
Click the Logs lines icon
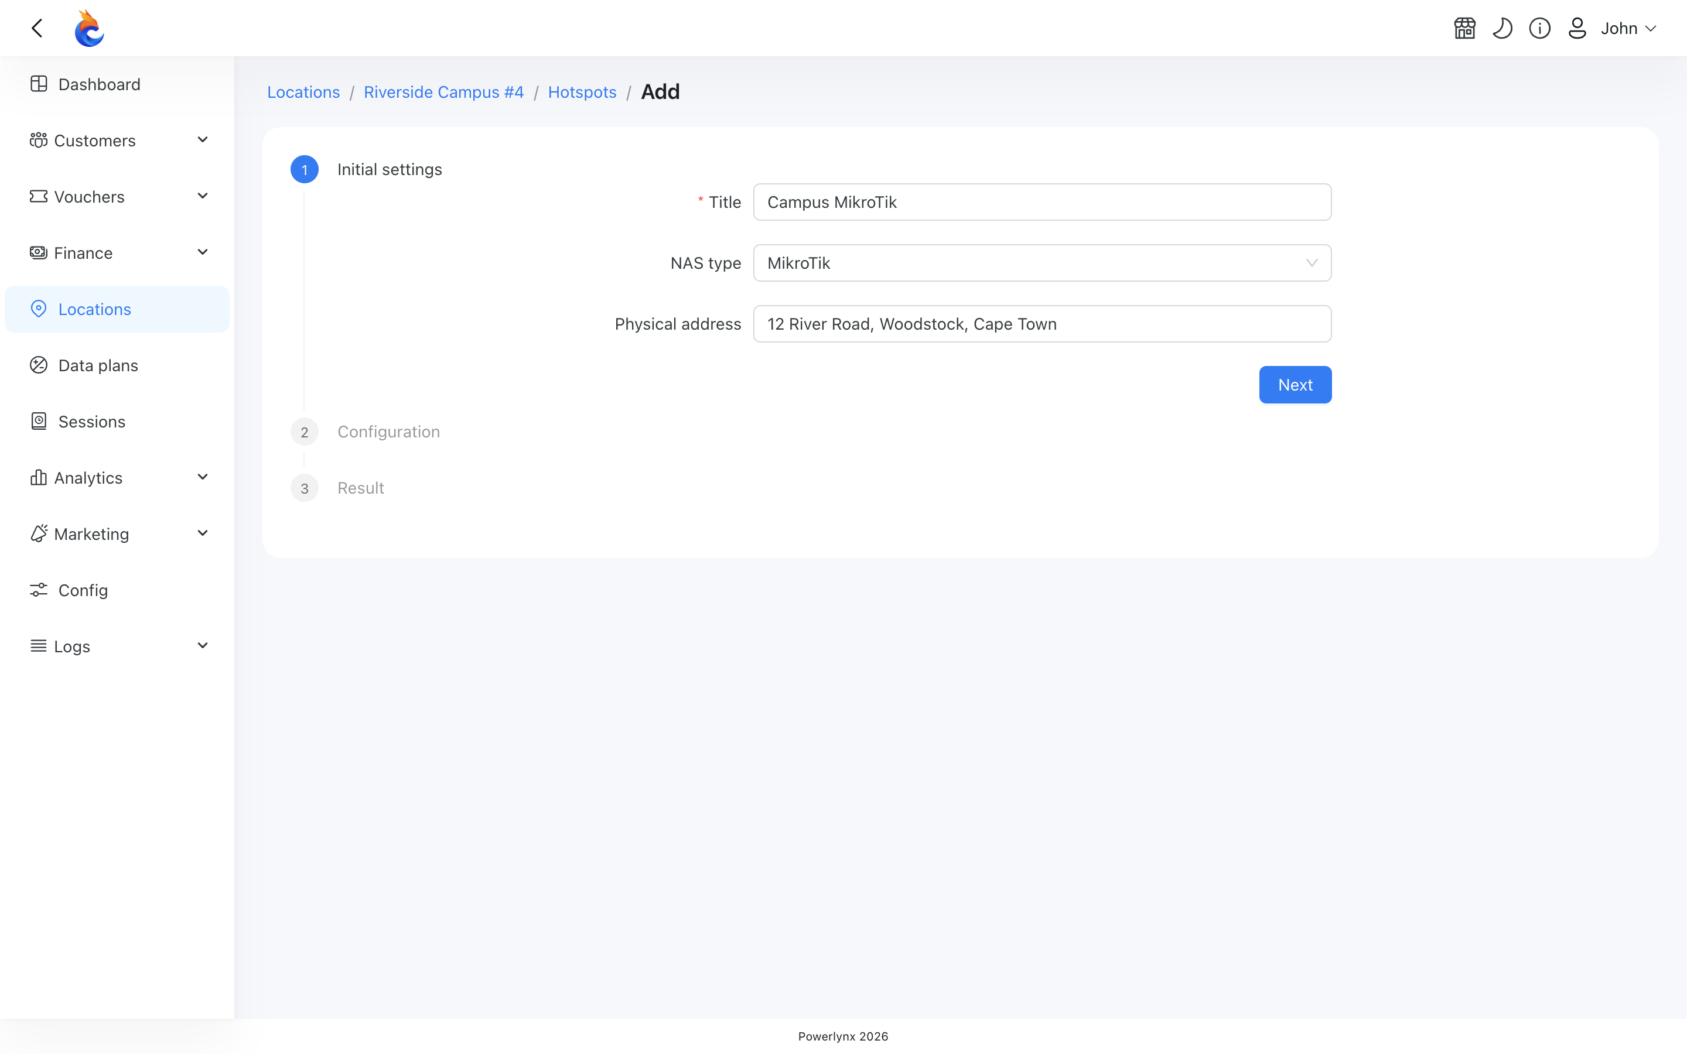point(38,646)
